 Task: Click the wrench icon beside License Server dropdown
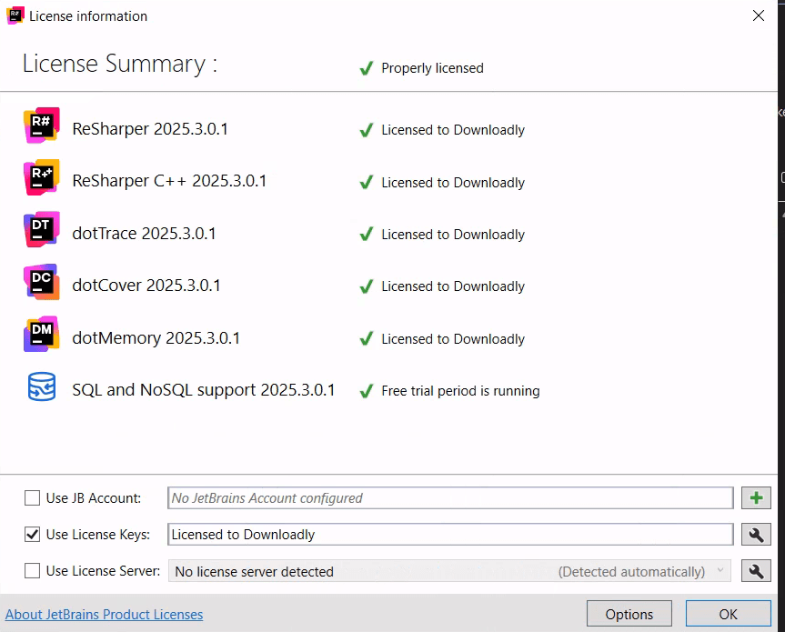[757, 571]
